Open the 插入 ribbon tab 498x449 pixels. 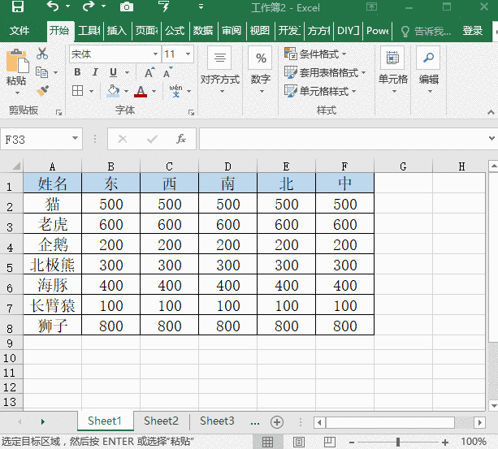tap(117, 31)
